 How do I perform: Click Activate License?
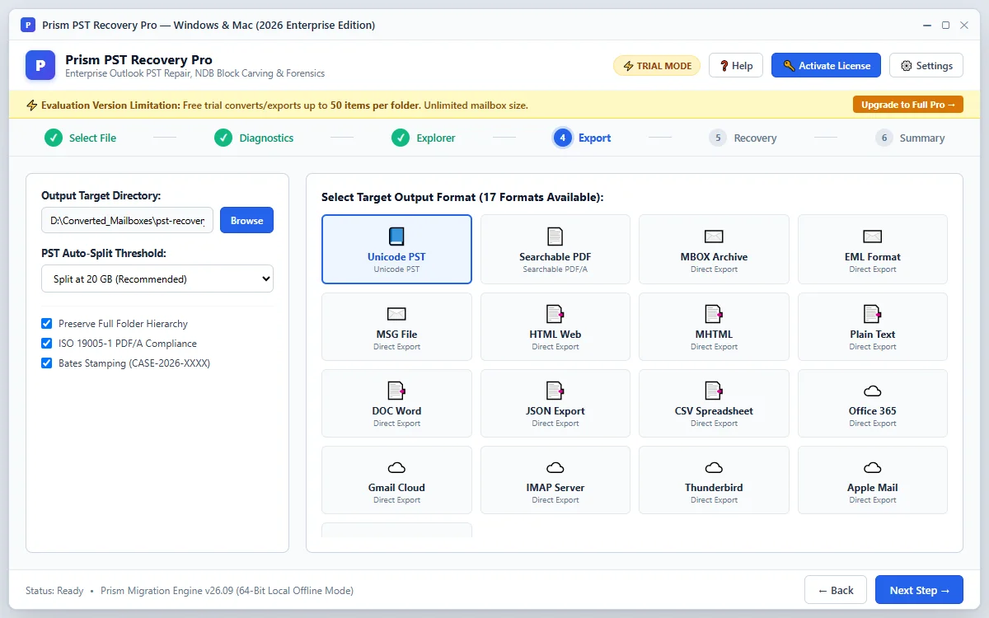(826, 66)
